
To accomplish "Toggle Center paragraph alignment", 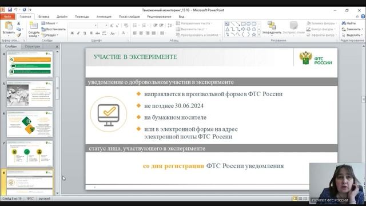I will pos(141,33).
